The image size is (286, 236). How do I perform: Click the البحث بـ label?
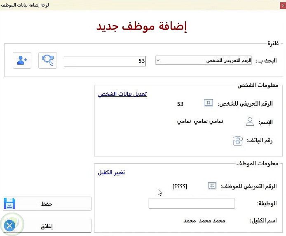(266, 60)
